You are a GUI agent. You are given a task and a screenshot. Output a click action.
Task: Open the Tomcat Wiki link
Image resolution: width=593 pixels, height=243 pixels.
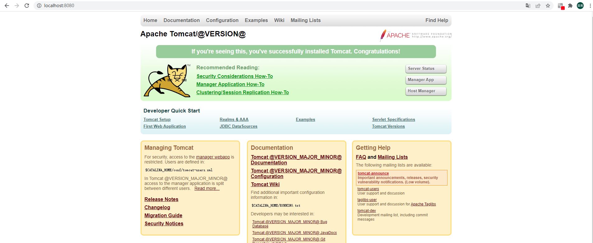pos(265,184)
